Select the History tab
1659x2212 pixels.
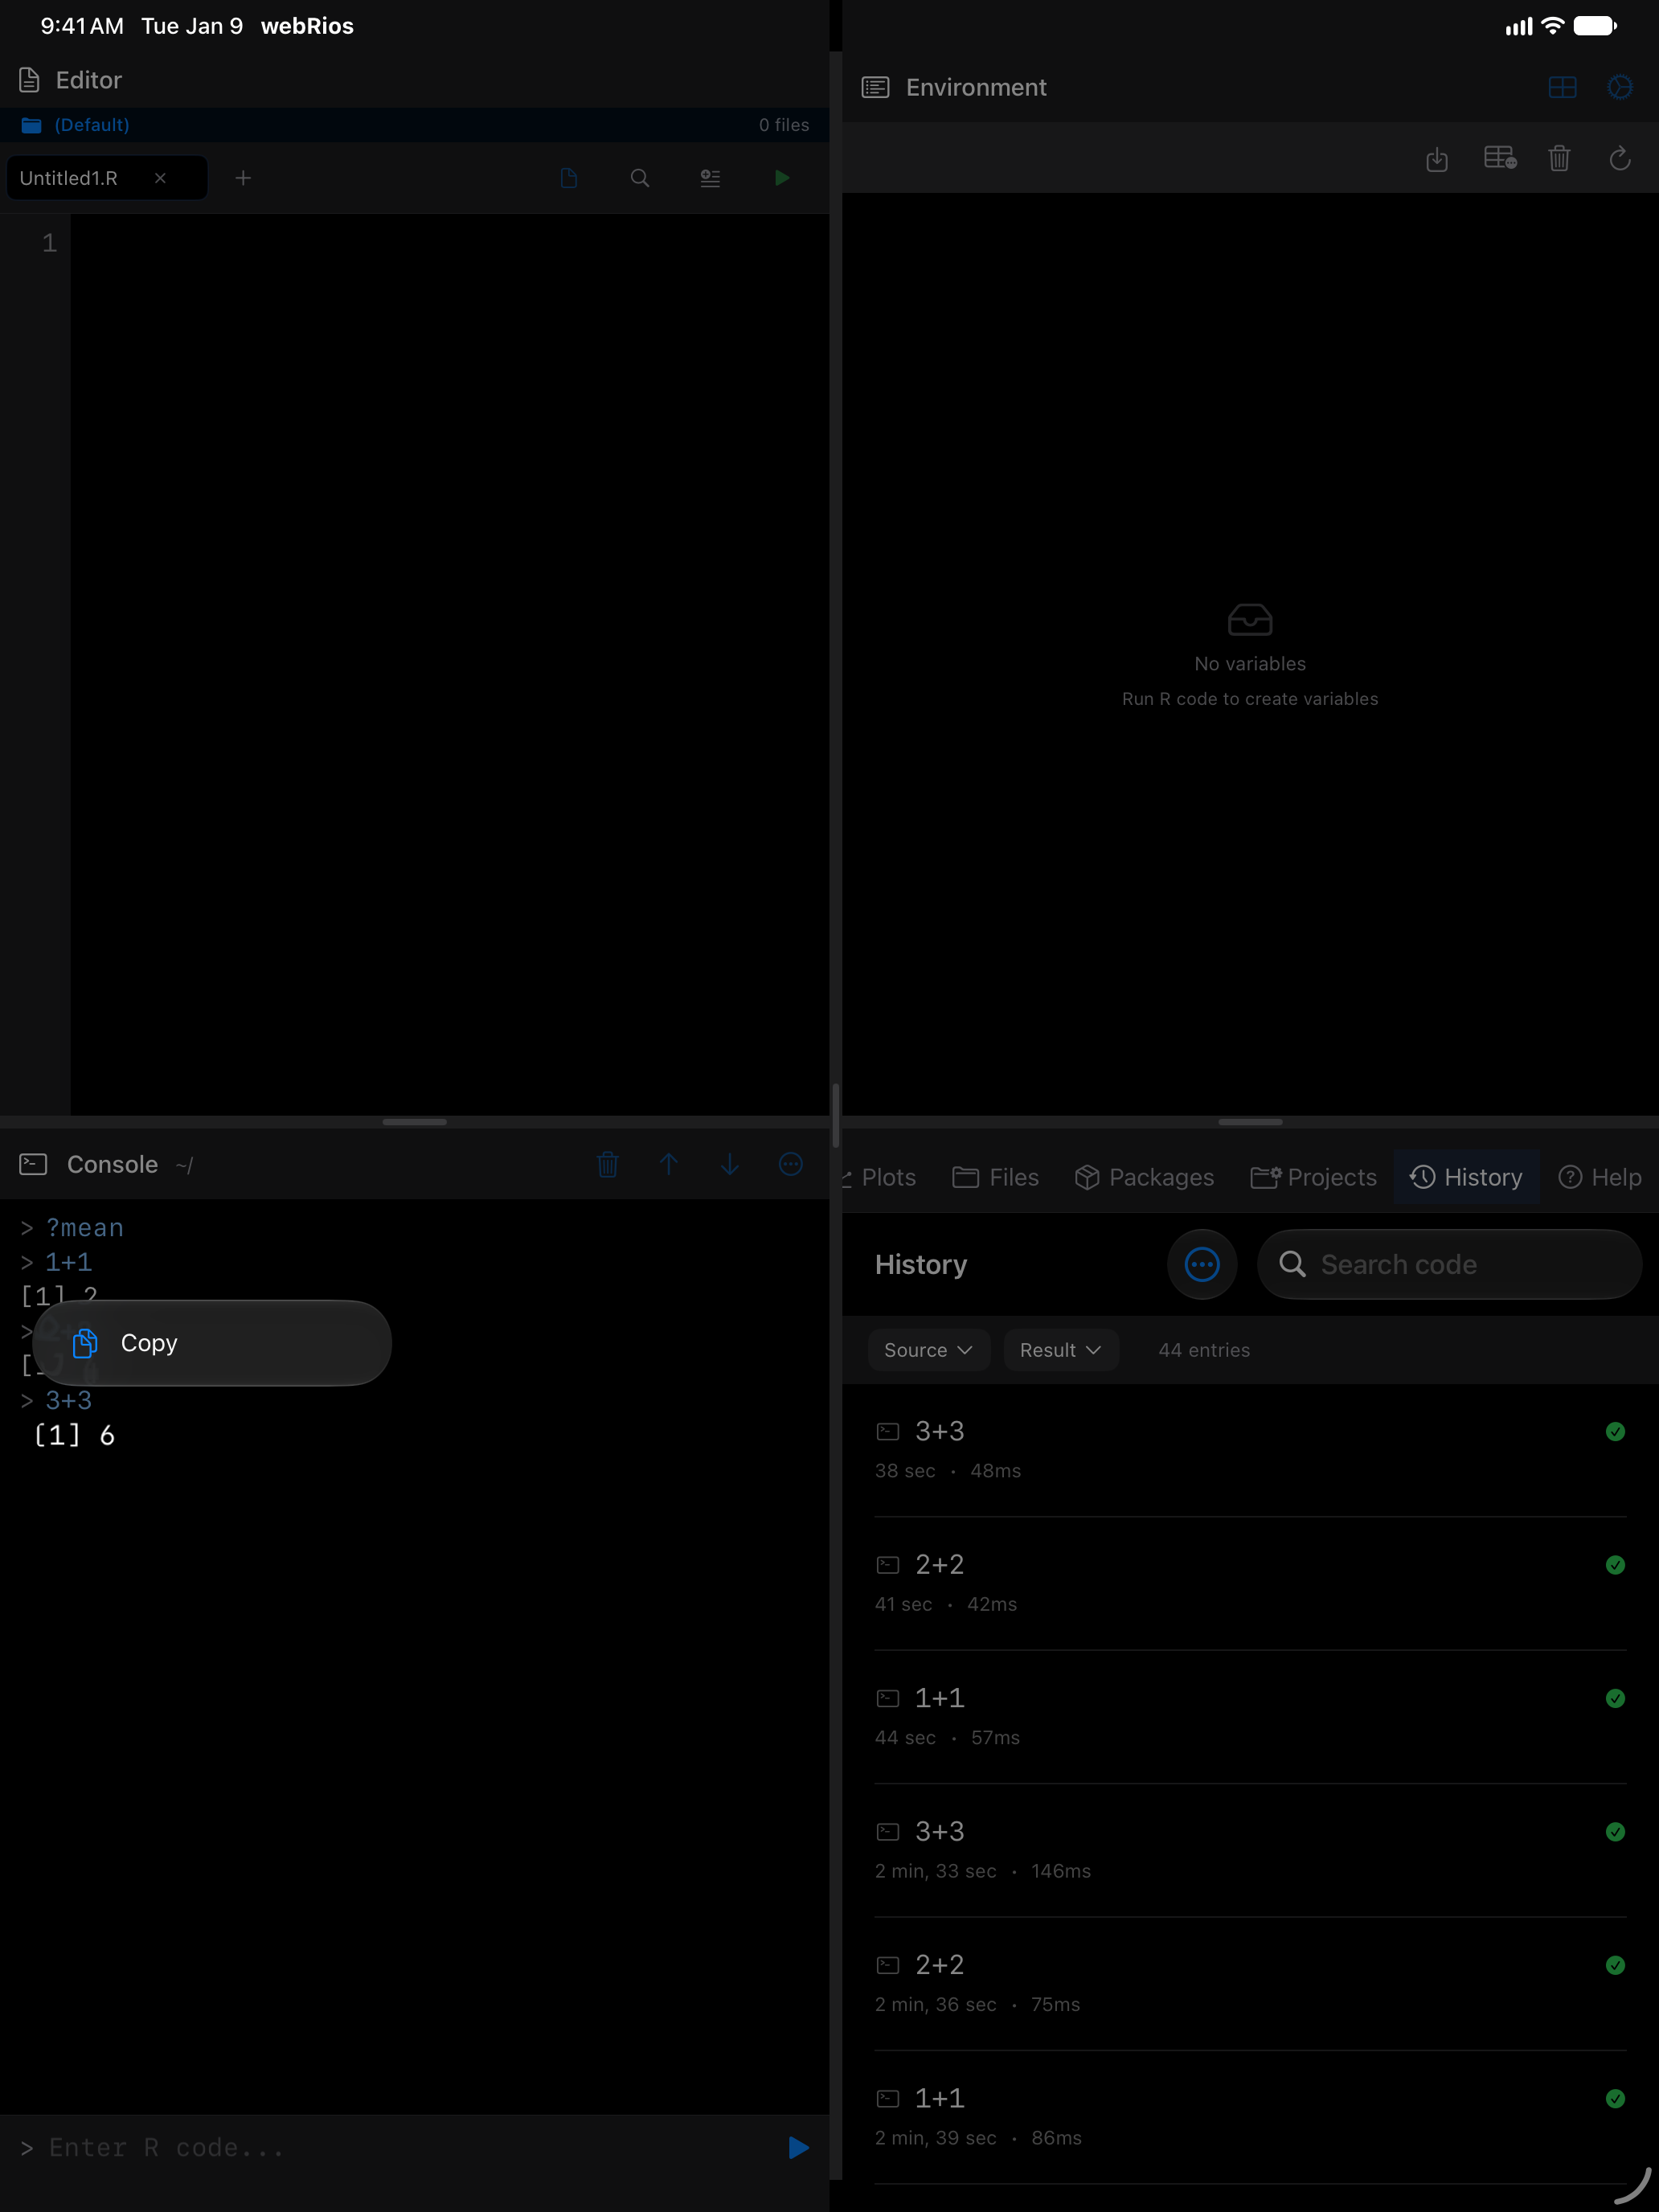[x=1466, y=1177]
